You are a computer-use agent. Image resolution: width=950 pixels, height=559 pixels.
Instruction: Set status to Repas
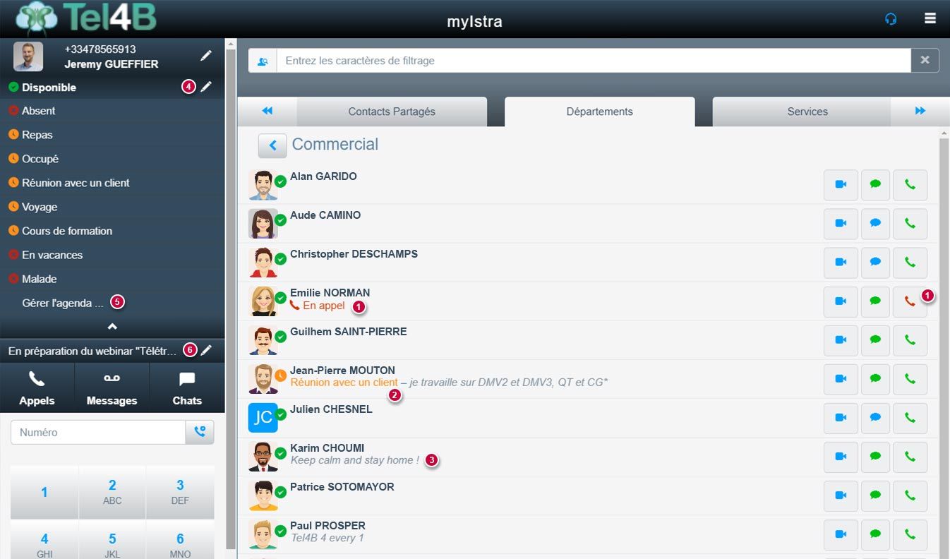112,135
